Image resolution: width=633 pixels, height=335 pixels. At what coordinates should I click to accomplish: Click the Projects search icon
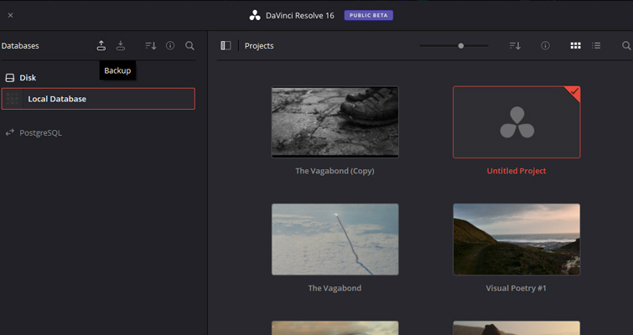click(x=625, y=46)
